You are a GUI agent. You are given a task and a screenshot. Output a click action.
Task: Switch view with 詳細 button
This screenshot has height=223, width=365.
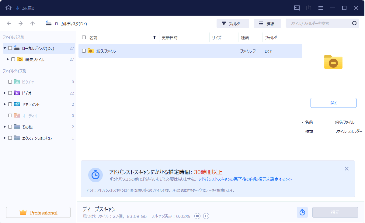[267, 23]
